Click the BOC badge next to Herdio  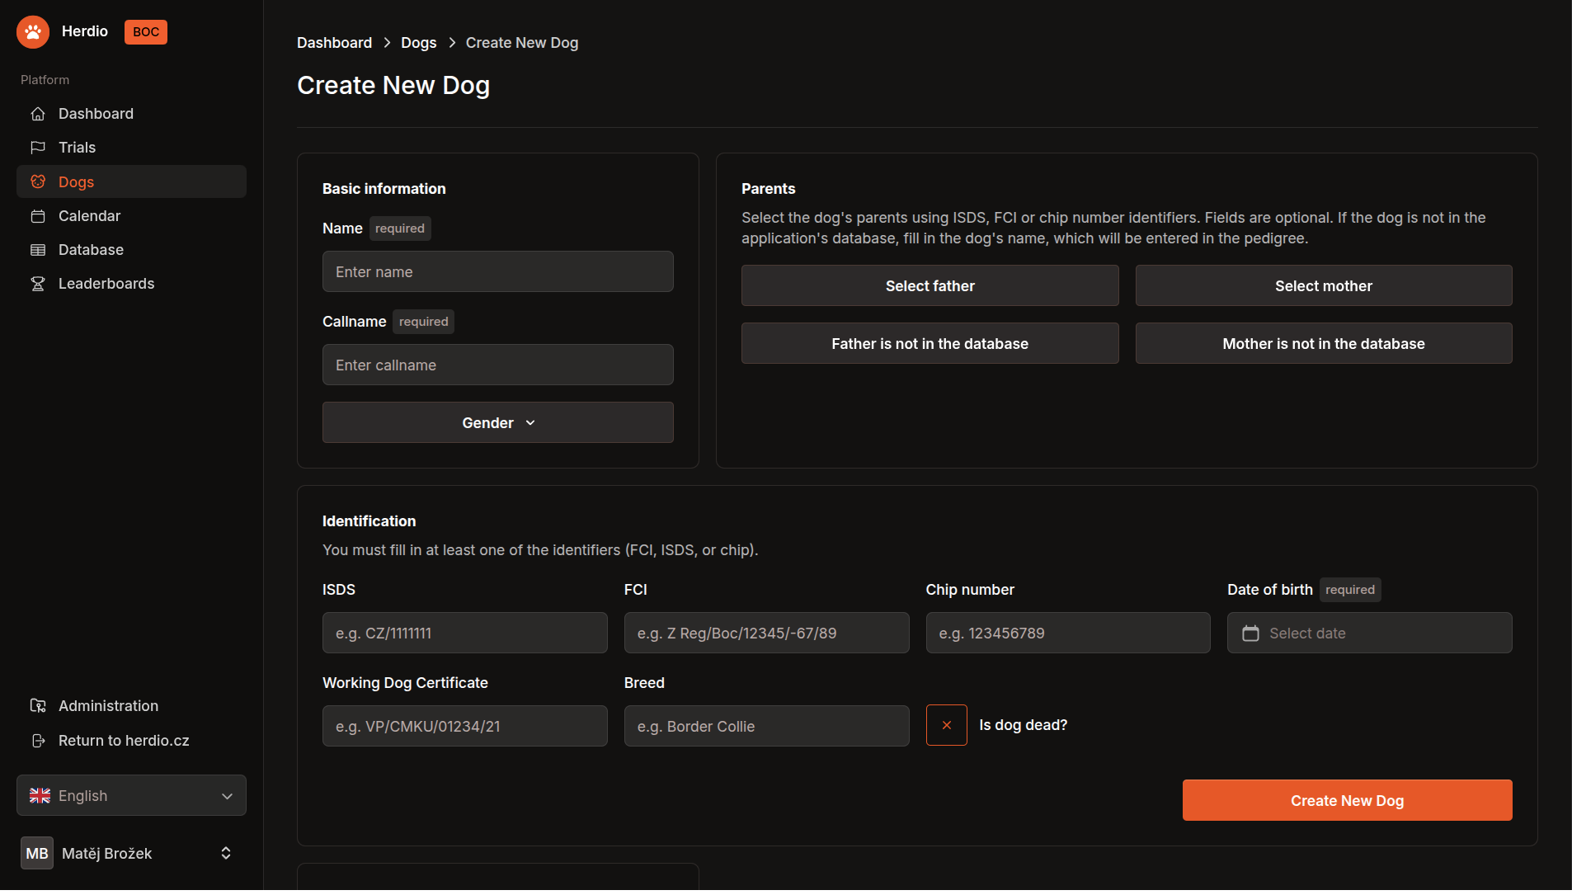click(146, 32)
